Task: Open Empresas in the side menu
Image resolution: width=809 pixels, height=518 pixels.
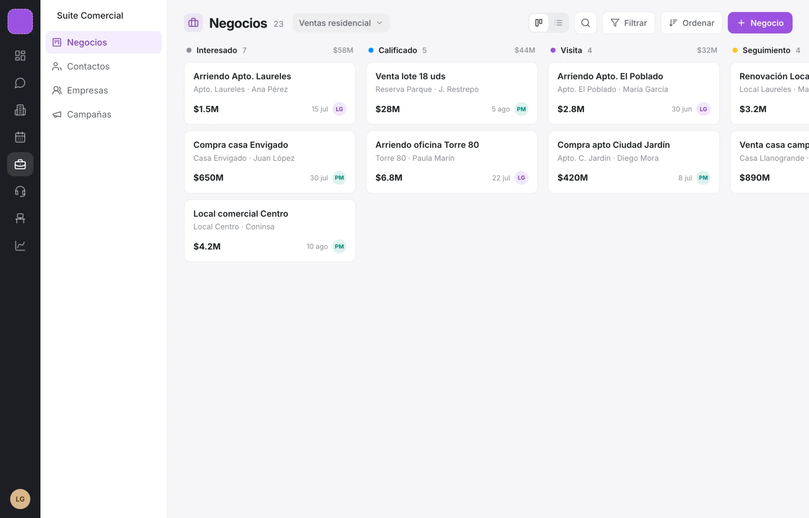Action: [104, 90]
